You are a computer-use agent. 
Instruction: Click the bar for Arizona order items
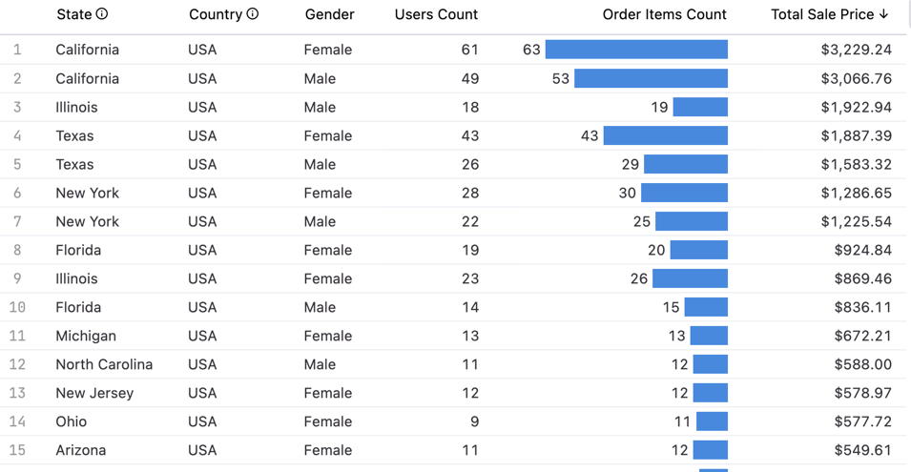(711, 450)
